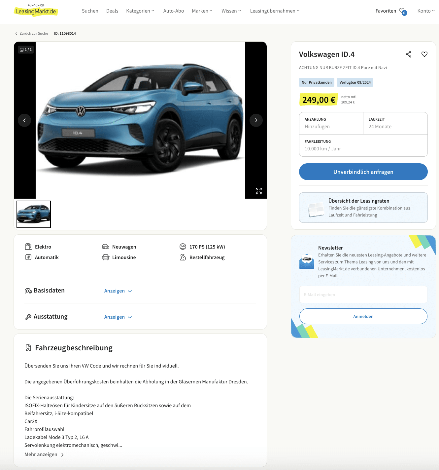439x470 pixels.
Task: Click the LeasingMarkt.de logo
Action: [36, 11]
